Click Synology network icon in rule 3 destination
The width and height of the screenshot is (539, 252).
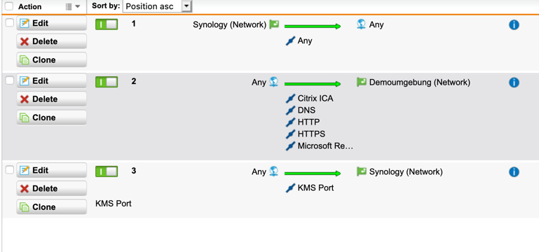pyautogui.click(x=361, y=171)
